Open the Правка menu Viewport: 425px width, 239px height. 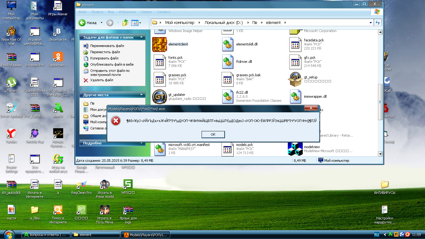point(97,12)
